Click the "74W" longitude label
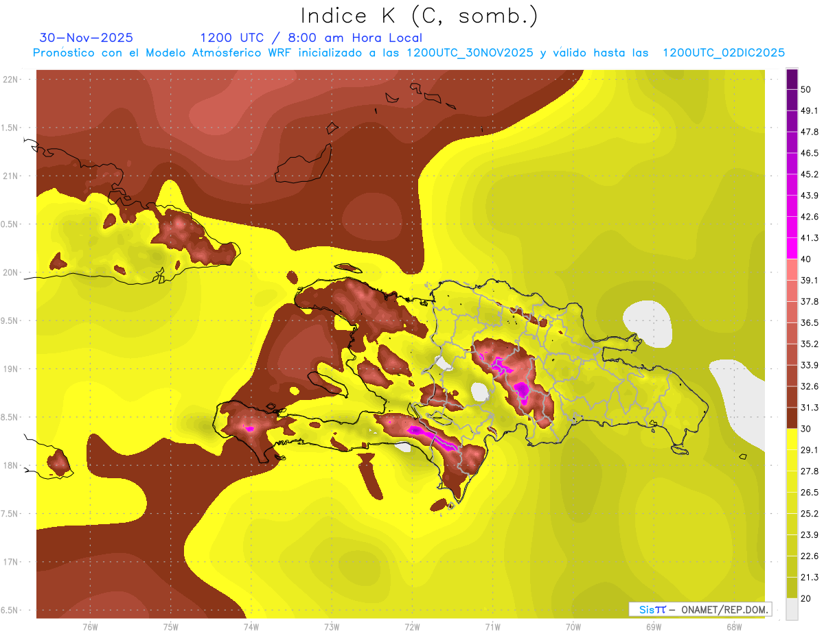The height and width of the screenshot is (636, 824). 251,627
